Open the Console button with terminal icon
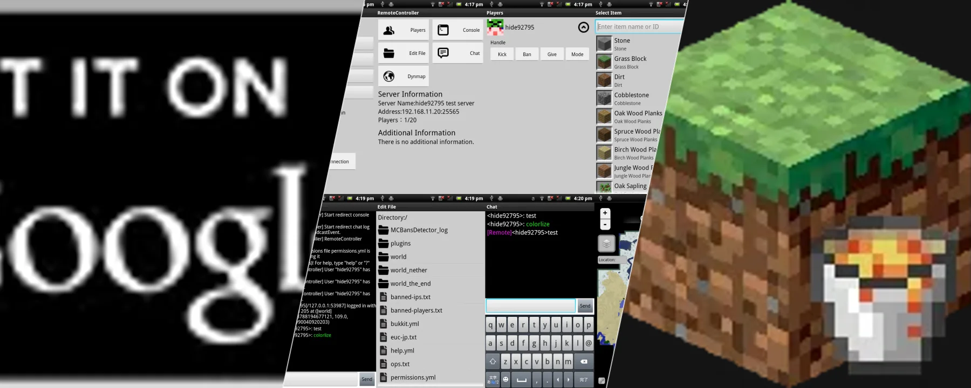Image resolution: width=971 pixels, height=388 pixels. tap(457, 30)
